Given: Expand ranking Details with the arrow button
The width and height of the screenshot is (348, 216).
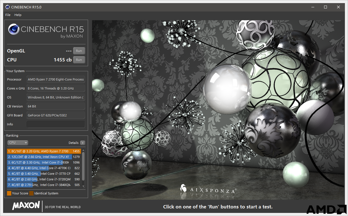Looking at the screenshot, I should pyautogui.click(x=82, y=143).
